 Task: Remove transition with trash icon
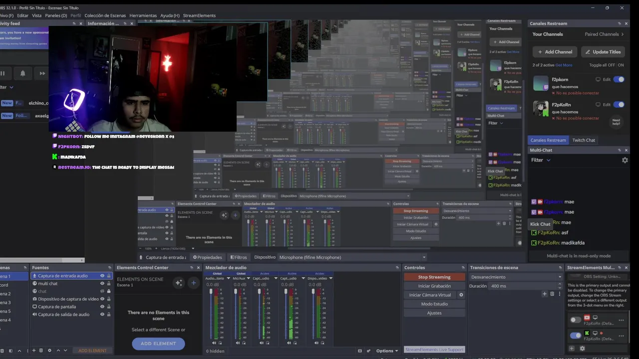(x=552, y=294)
